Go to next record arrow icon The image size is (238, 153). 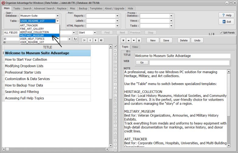click(x=96, y=40)
